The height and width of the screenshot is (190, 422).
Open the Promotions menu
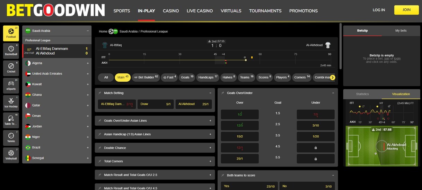tap(304, 11)
